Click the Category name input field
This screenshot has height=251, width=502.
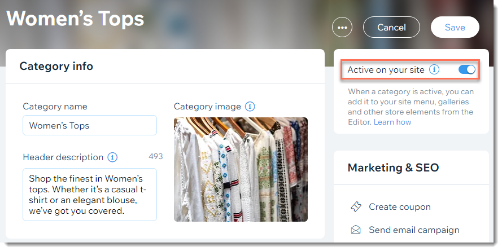90,125
